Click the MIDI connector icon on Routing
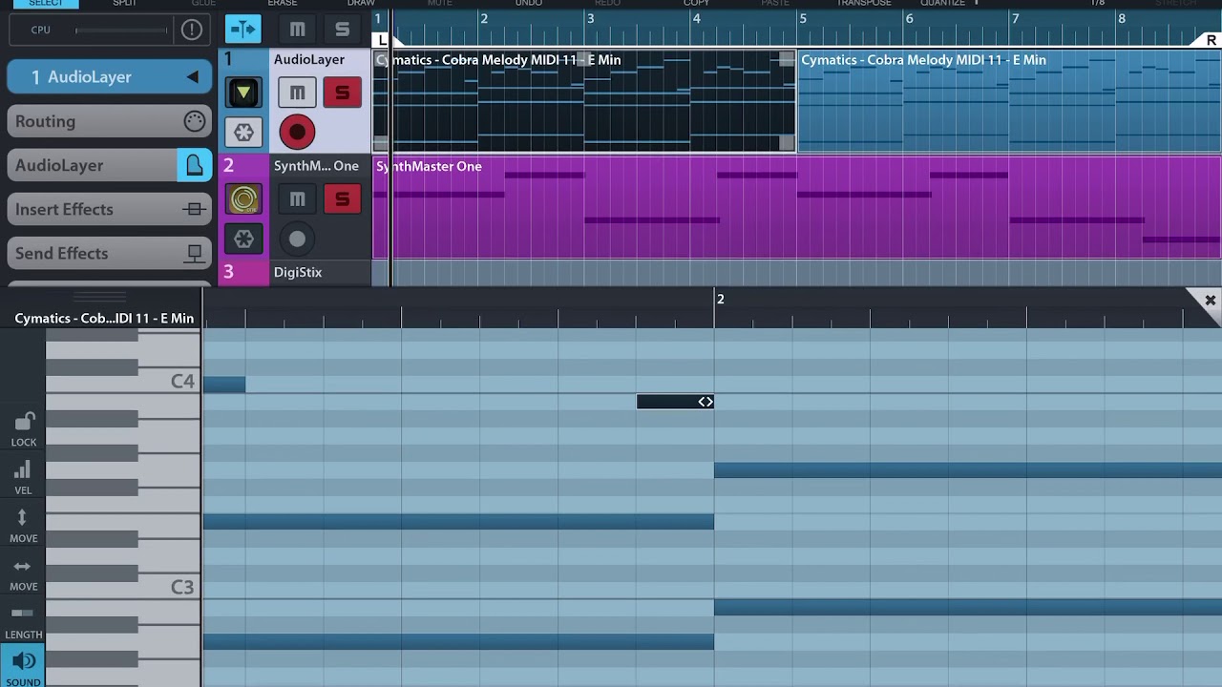 (x=194, y=121)
